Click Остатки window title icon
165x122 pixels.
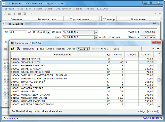click(x=12, y=43)
